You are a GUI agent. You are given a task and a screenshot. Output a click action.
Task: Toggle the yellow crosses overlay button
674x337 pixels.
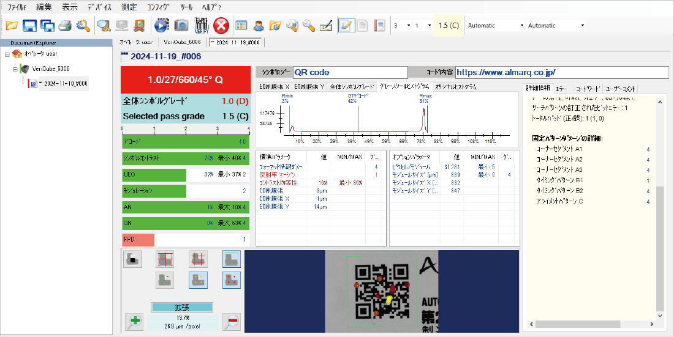click(199, 280)
